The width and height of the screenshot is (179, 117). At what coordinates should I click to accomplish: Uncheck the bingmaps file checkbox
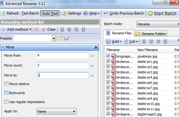pyautogui.click(x=108, y=56)
